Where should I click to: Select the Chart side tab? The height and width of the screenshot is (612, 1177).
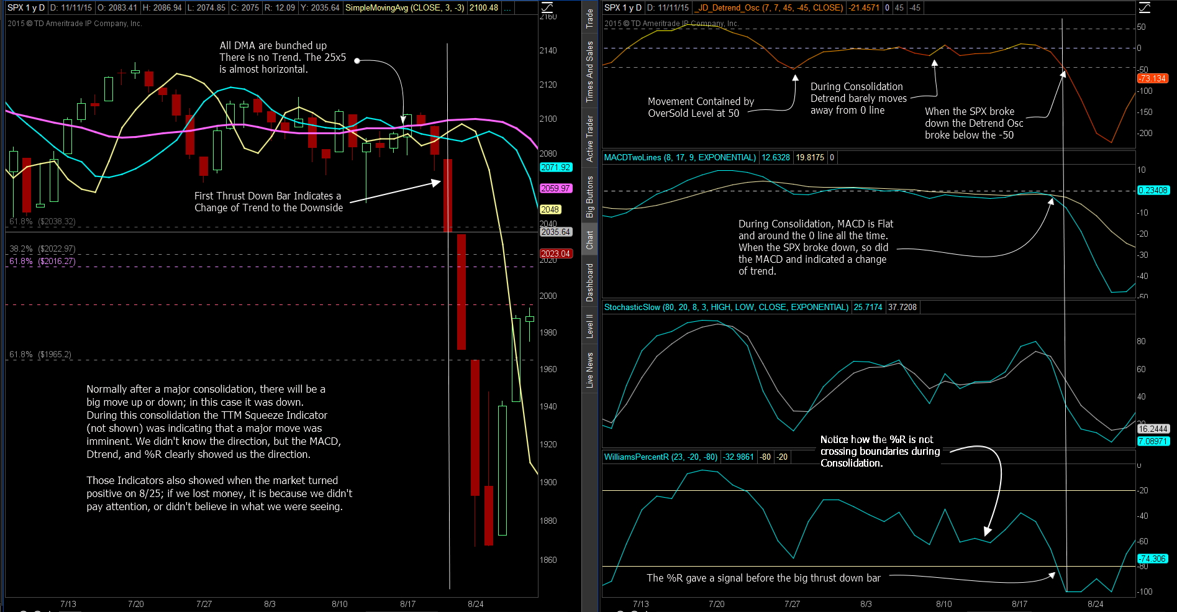589,240
